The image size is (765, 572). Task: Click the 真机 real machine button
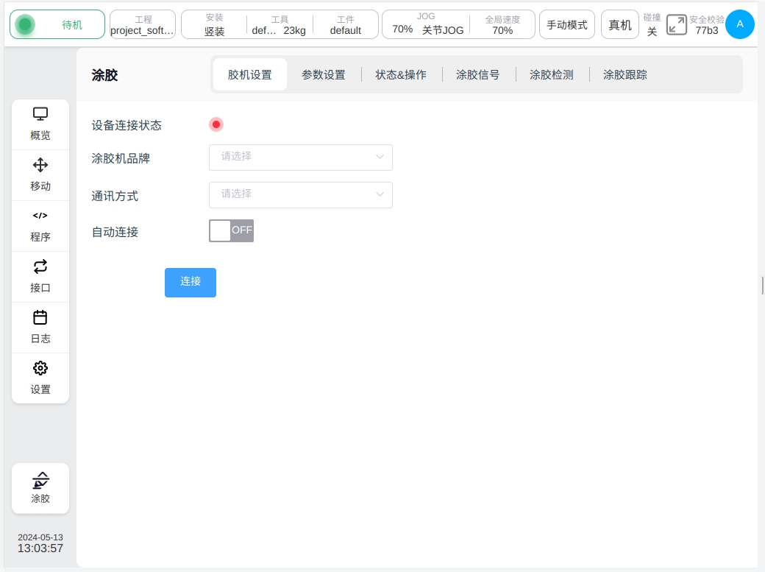pos(619,25)
